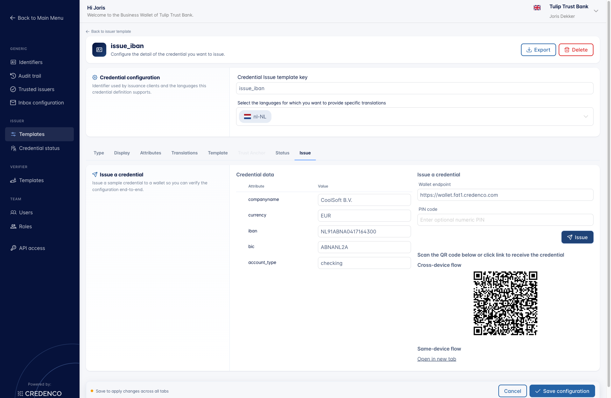Select the nl-NL language chip

[x=255, y=117]
